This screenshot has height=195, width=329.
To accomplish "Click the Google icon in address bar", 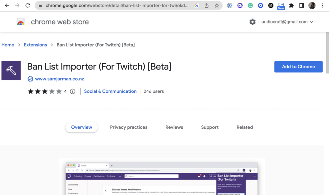I will pyautogui.click(x=196, y=6).
